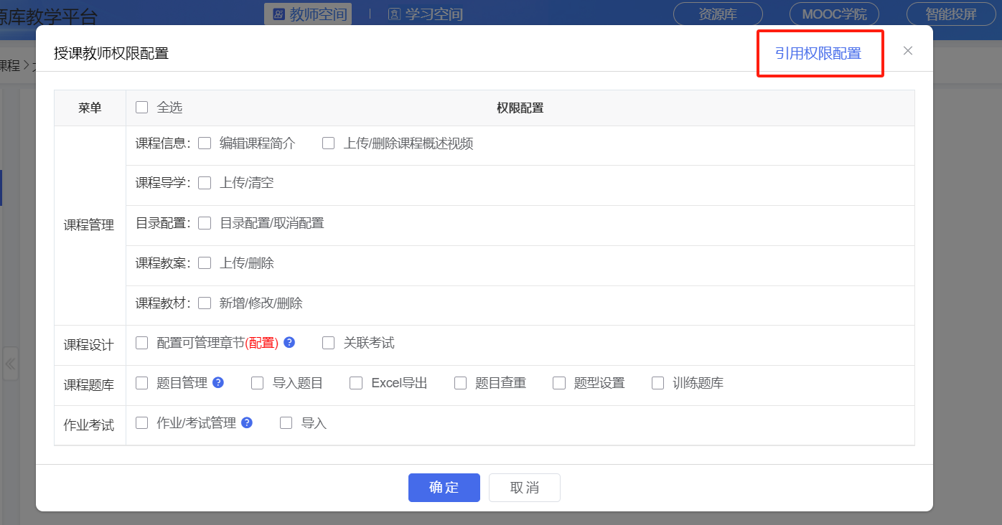The image size is (1002, 525).
Task: Check 上传/删除课程概述视频 for course info
Action: 328,142
